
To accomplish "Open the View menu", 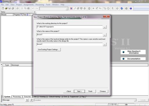I will pyautogui.click(x=13, y=5).
